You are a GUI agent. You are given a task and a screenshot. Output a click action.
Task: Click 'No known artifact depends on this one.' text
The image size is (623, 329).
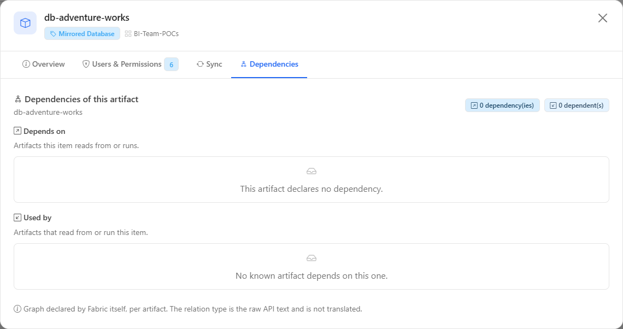pos(311,276)
